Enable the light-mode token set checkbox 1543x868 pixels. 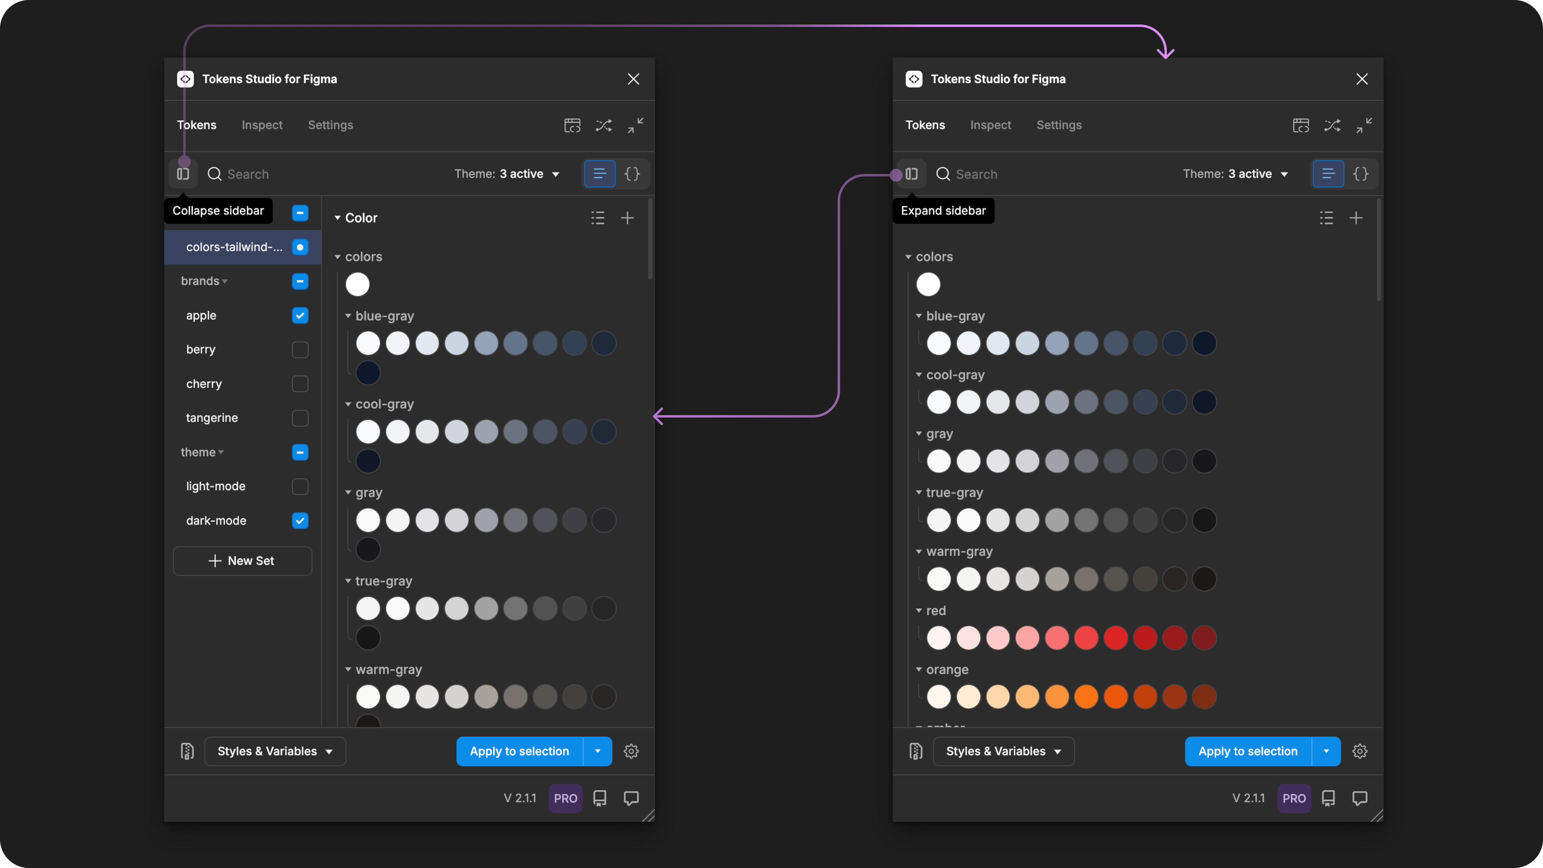299,486
